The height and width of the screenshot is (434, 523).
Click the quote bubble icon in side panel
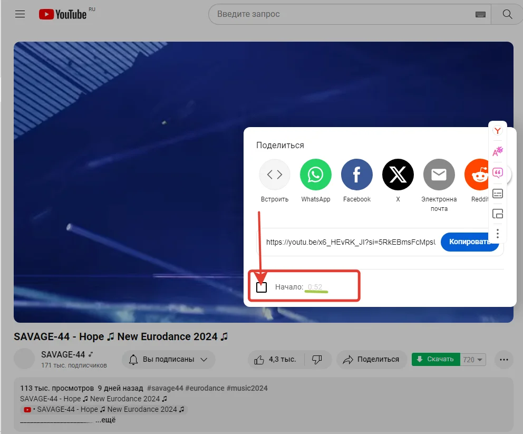point(497,173)
